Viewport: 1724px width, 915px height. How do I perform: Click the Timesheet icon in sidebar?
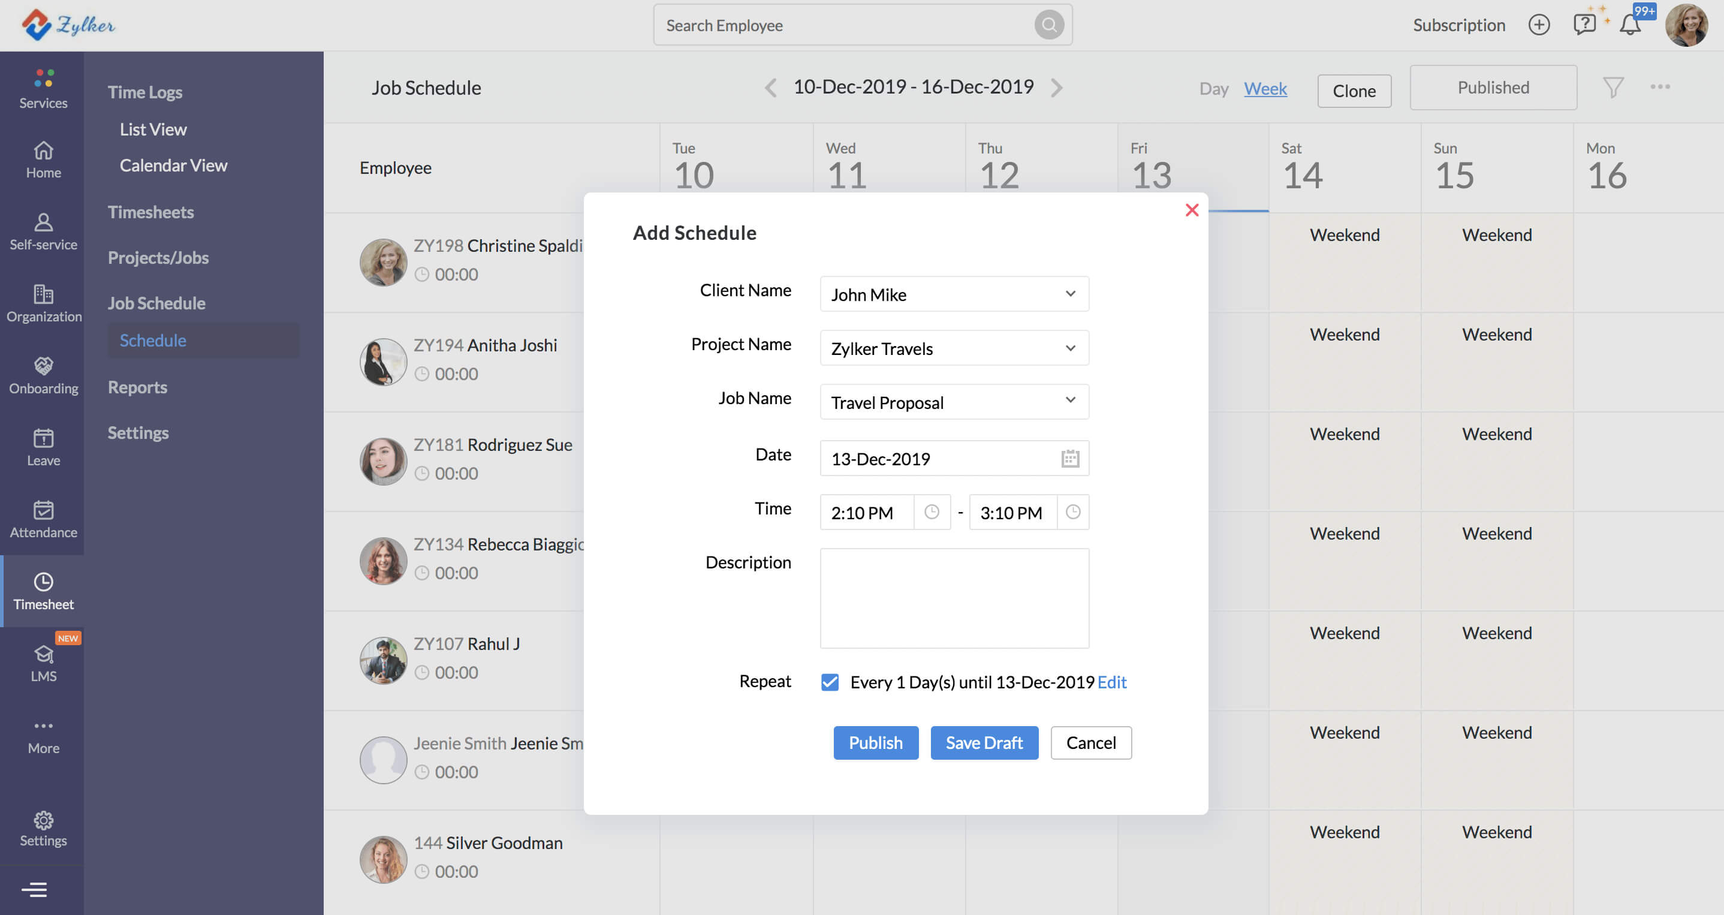point(43,582)
